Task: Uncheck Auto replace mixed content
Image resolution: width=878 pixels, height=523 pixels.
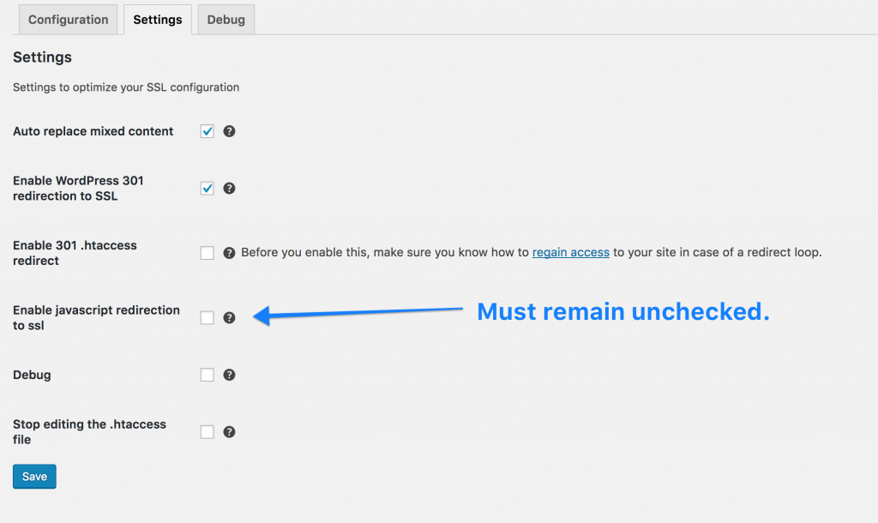Action: point(207,131)
